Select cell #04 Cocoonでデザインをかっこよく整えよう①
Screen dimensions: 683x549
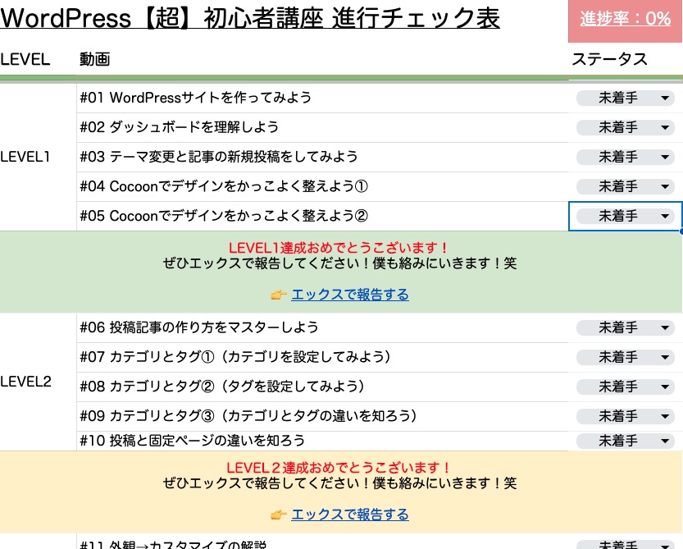pyautogui.click(x=322, y=186)
